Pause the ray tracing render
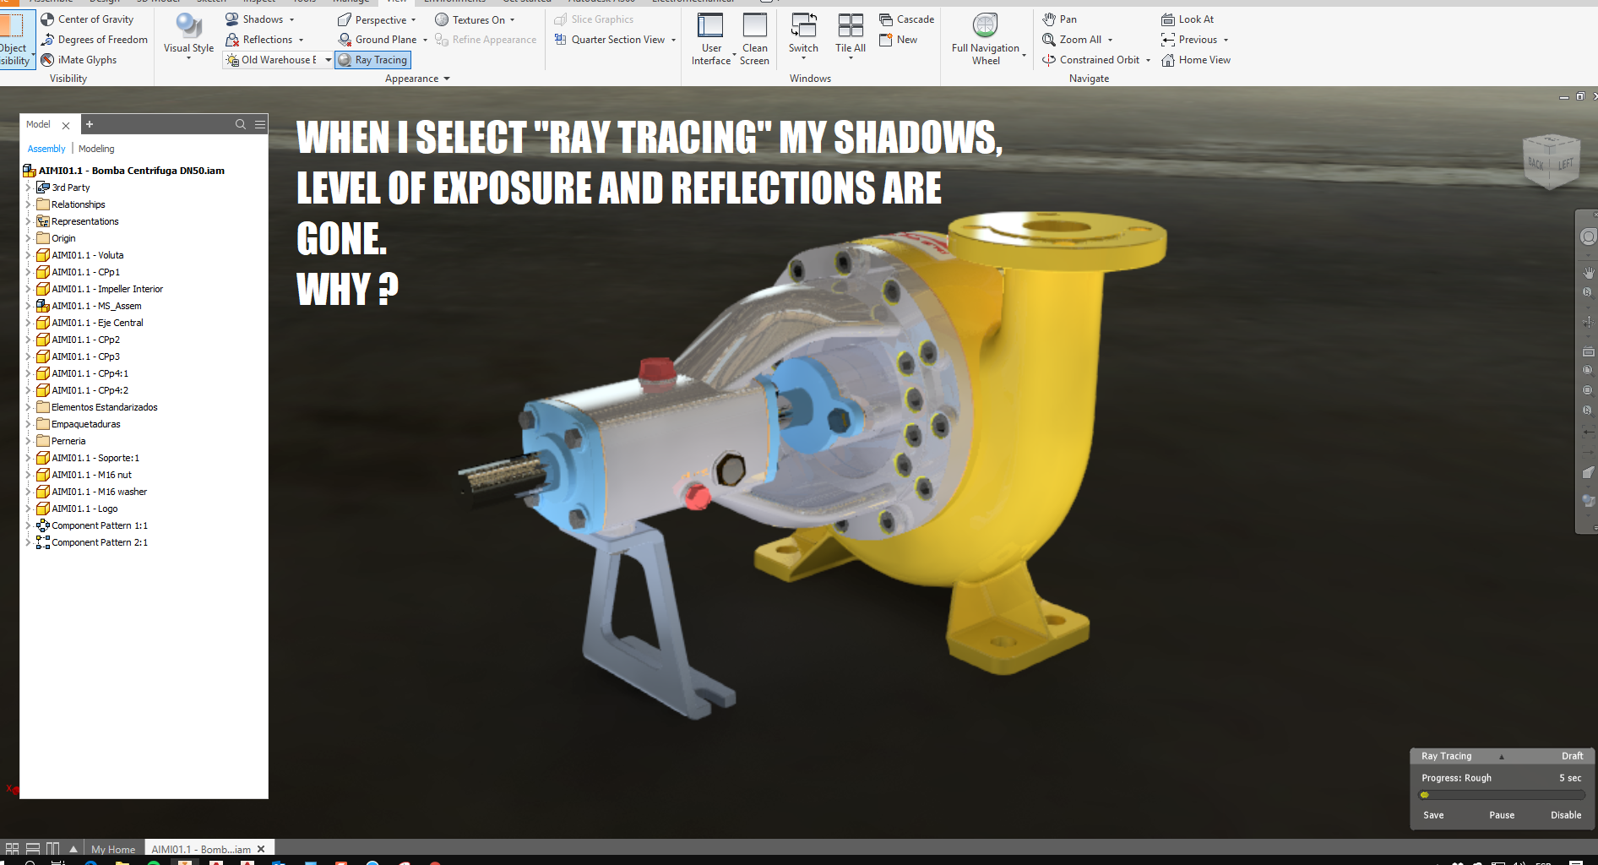1598x865 pixels. coord(1502,815)
